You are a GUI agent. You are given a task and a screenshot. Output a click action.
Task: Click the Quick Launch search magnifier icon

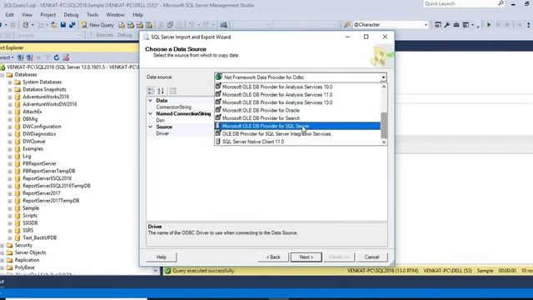pyautogui.click(x=501, y=3)
